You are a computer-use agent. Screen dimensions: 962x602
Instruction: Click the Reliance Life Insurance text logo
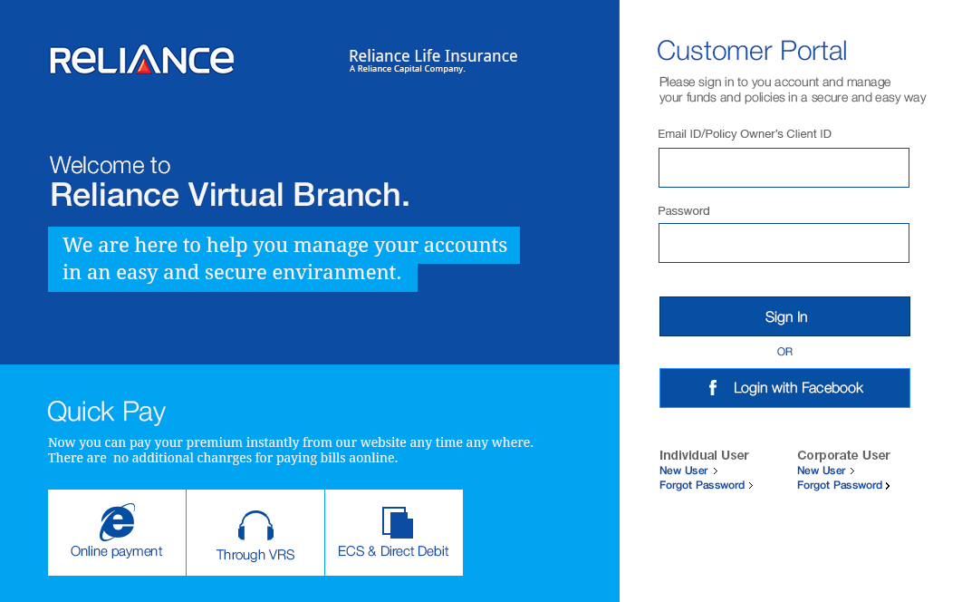point(433,60)
